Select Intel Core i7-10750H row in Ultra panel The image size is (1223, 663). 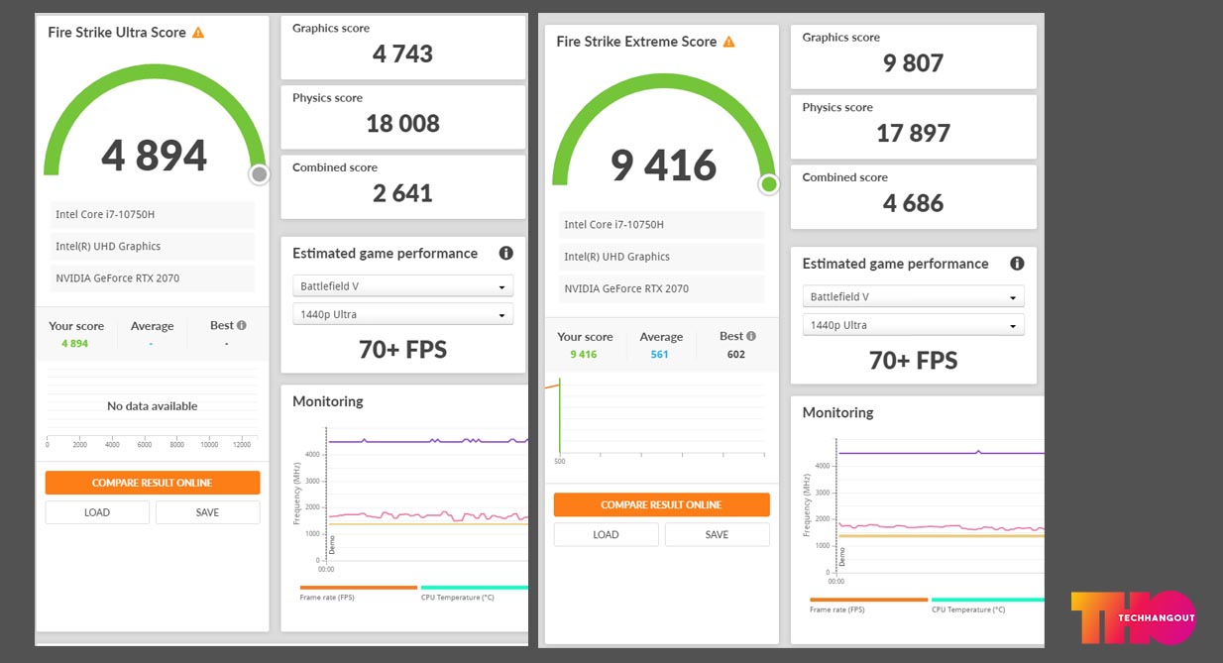pos(153,214)
